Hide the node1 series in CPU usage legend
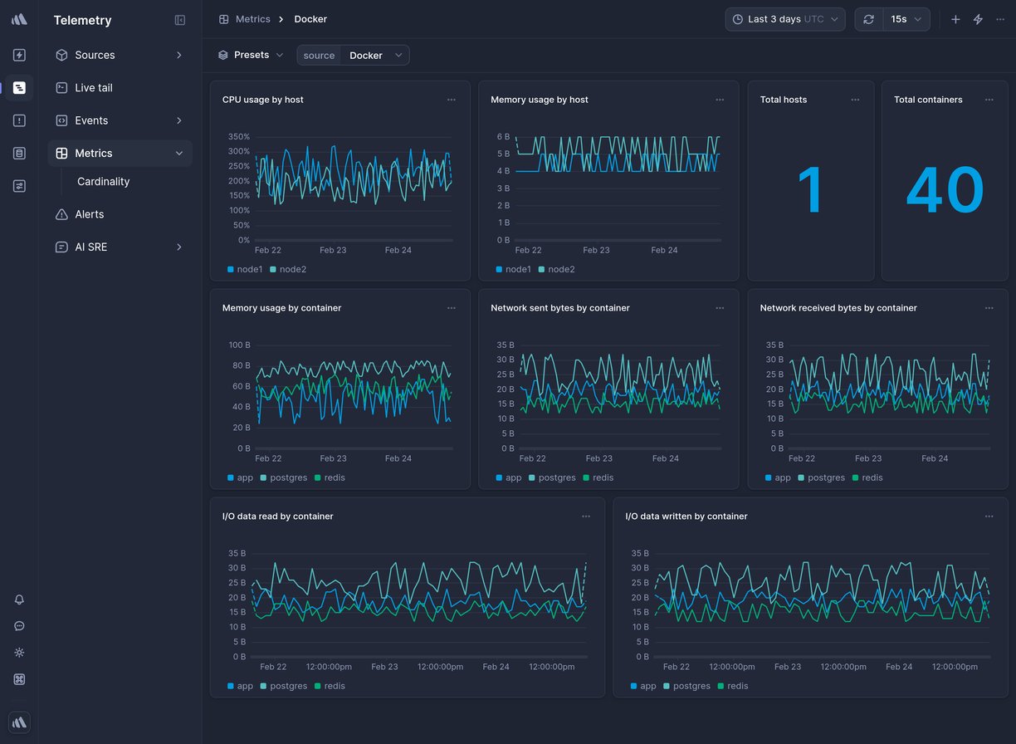The width and height of the screenshot is (1016, 744). [244, 269]
